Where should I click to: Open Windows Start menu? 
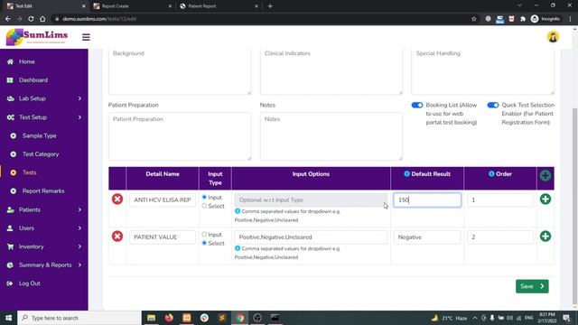click(8, 318)
